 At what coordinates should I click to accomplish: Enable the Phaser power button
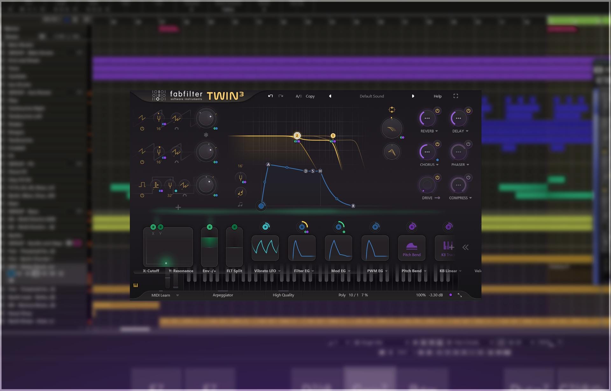[x=468, y=144]
